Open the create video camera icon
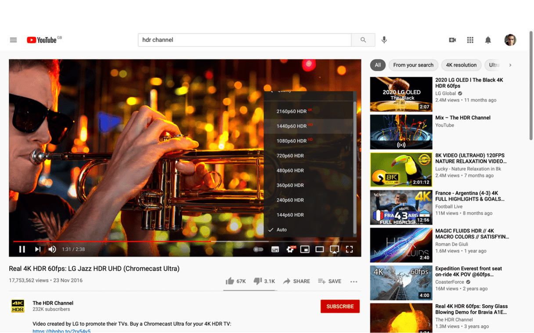The image size is (534, 333). tap(452, 40)
